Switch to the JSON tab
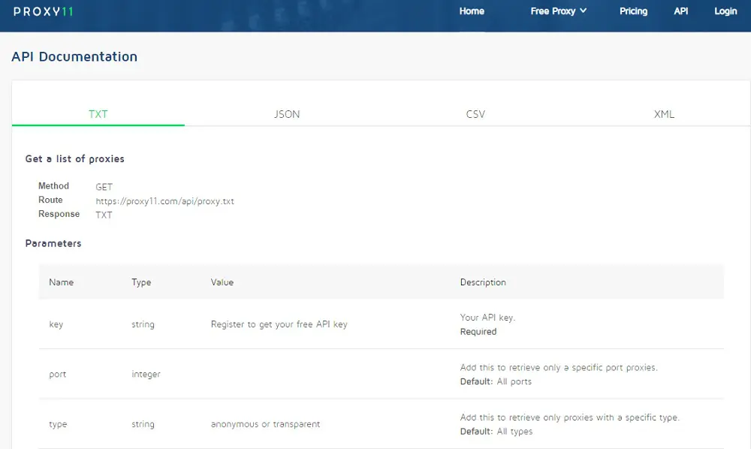This screenshot has height=449, width=751. (287, 114)
